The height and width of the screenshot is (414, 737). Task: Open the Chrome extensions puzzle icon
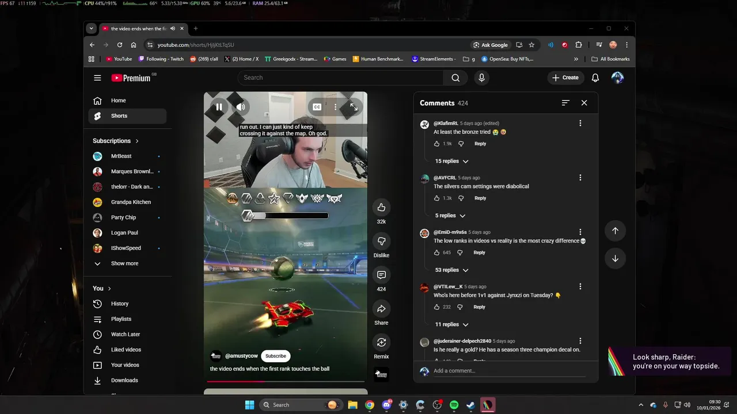pos(579,45)
